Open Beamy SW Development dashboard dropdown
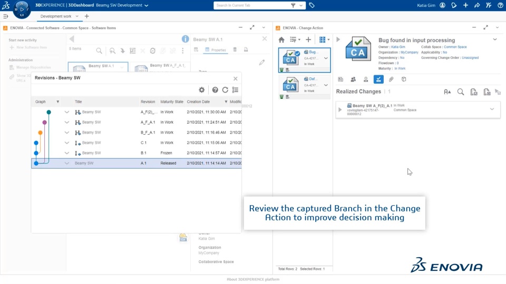 point(146,5)
